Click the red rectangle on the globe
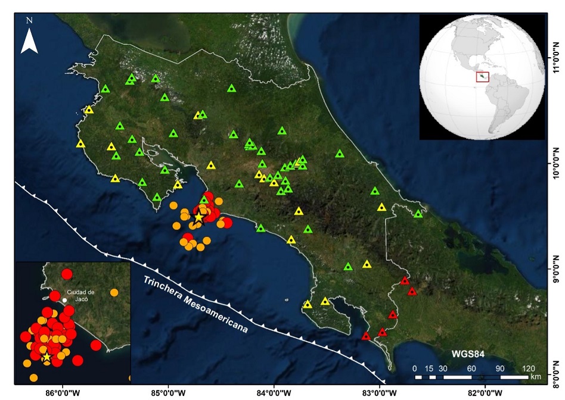 [x=482, y=77]
